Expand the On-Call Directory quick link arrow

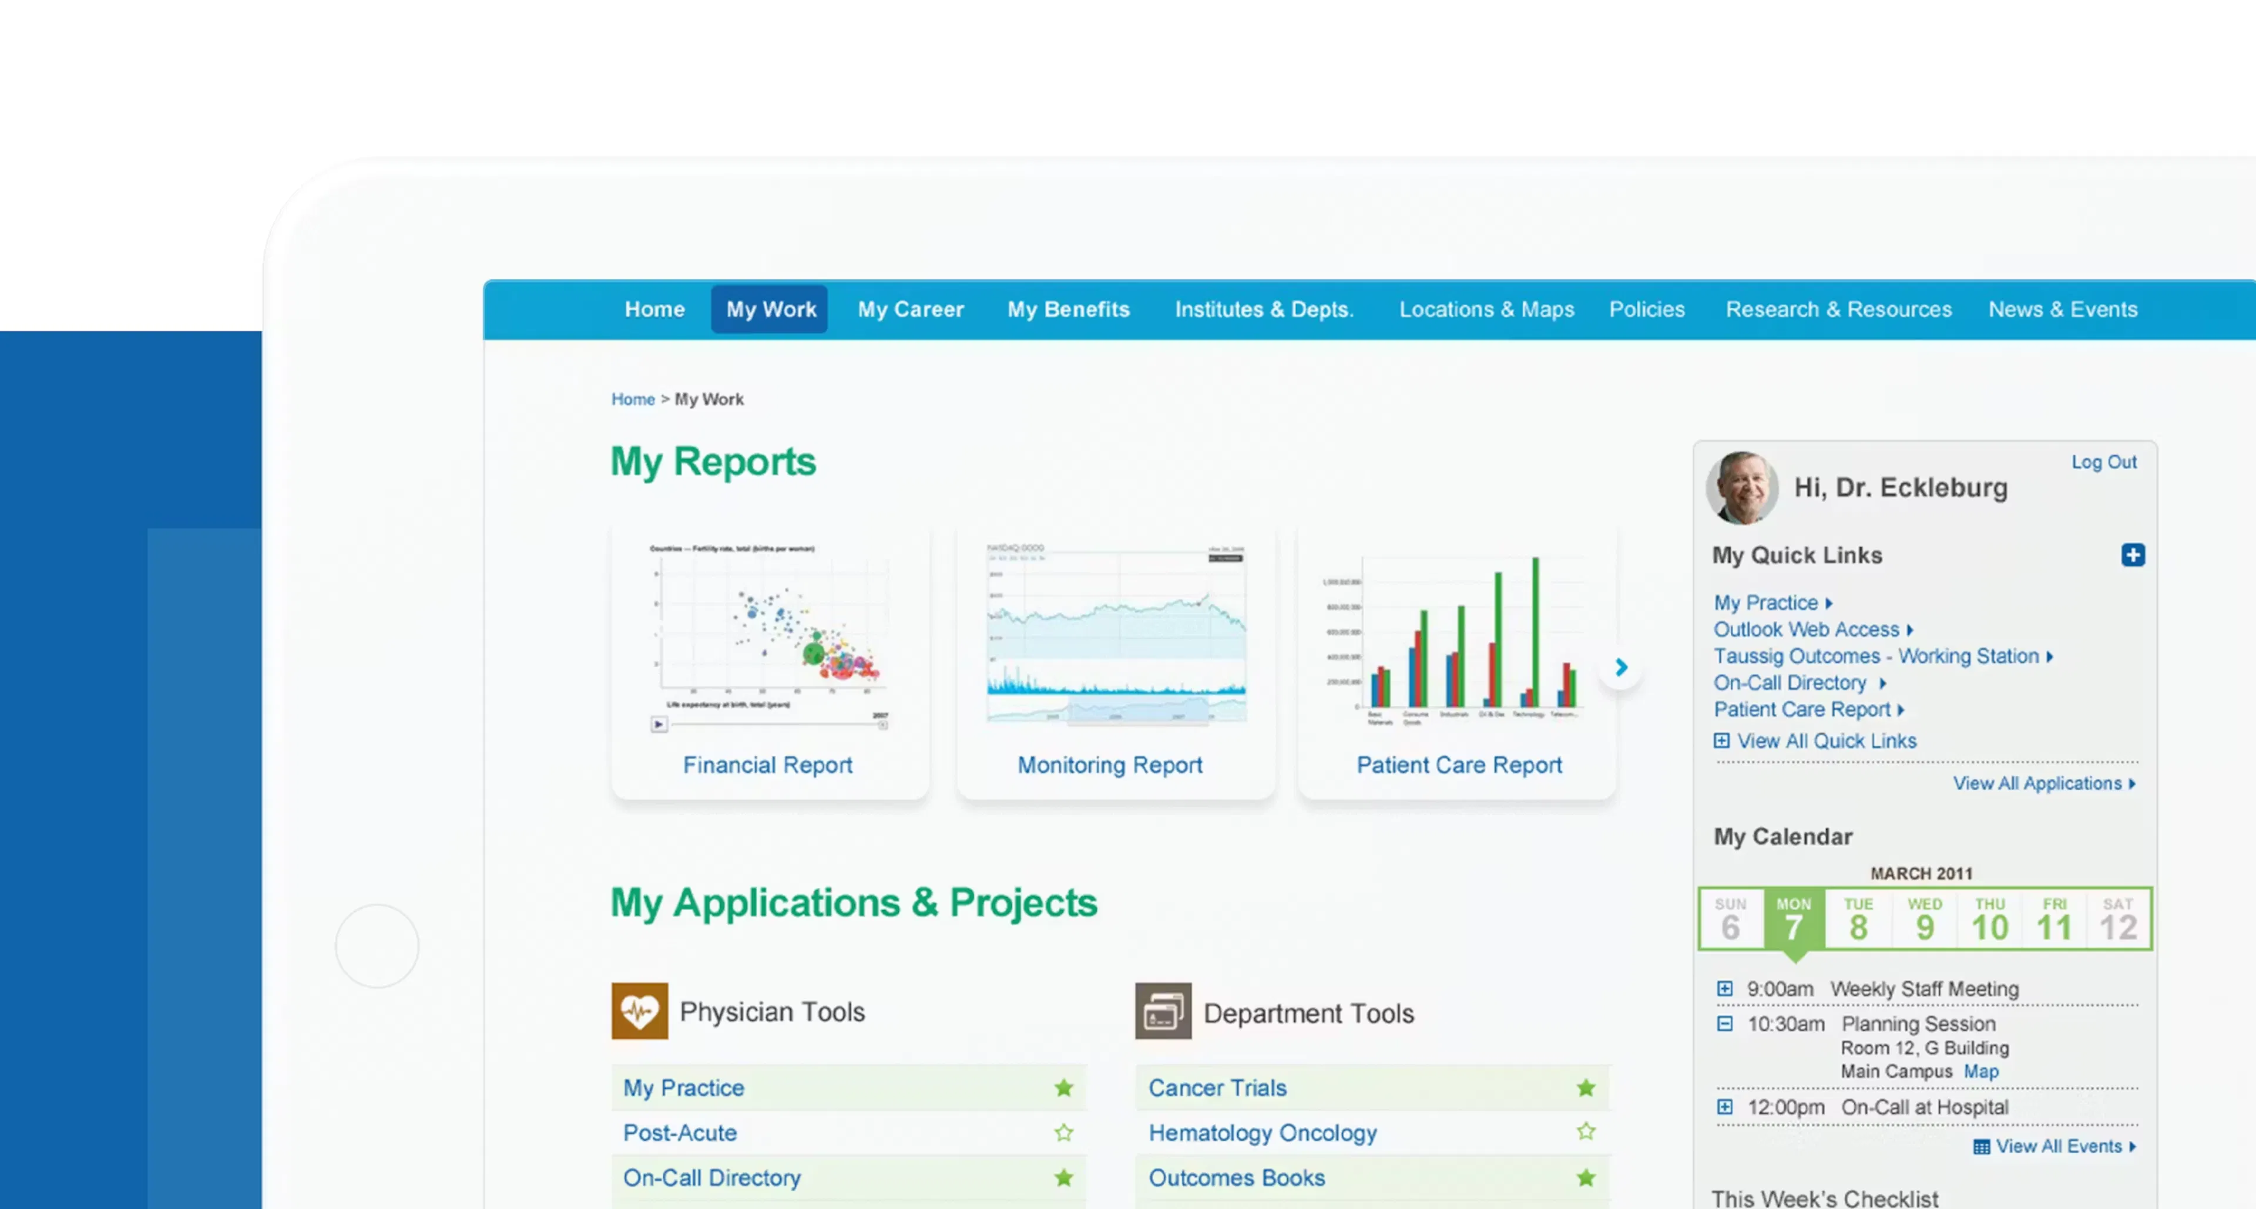tap(1883, 683)
